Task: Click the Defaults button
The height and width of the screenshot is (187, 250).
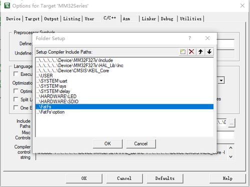Action: (165, 178)
